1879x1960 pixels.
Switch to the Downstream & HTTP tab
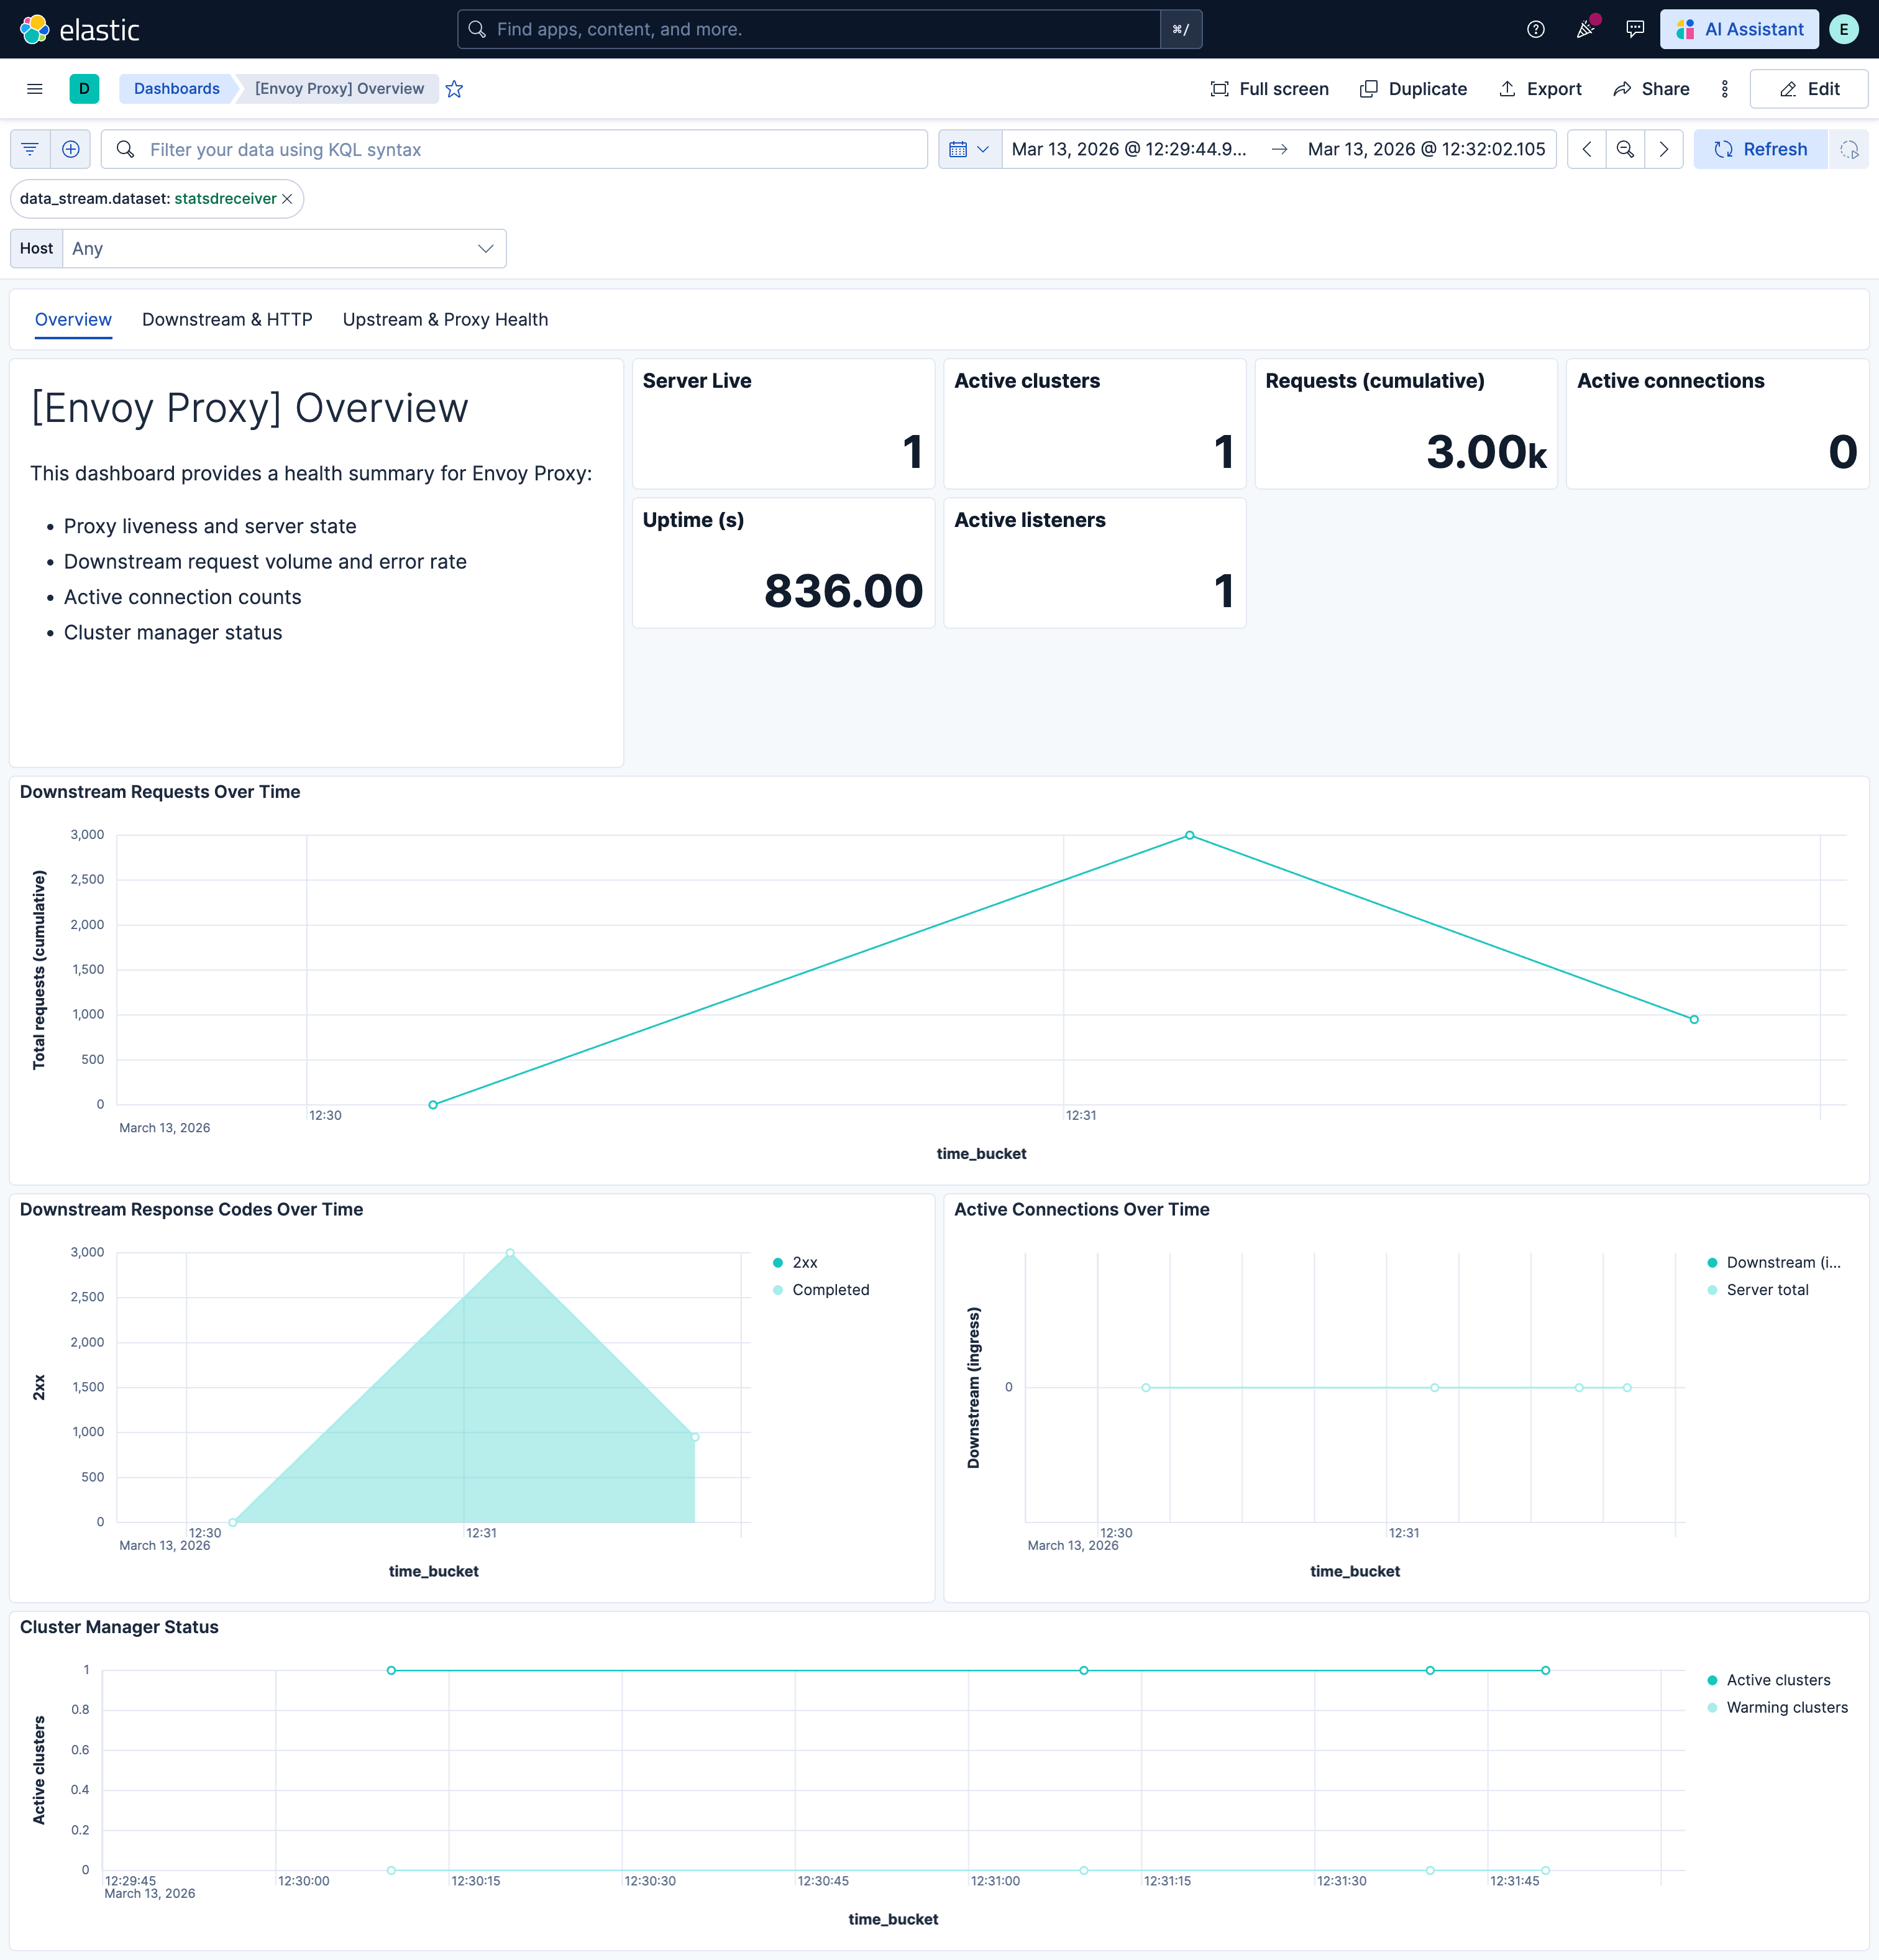pos(226,319)
